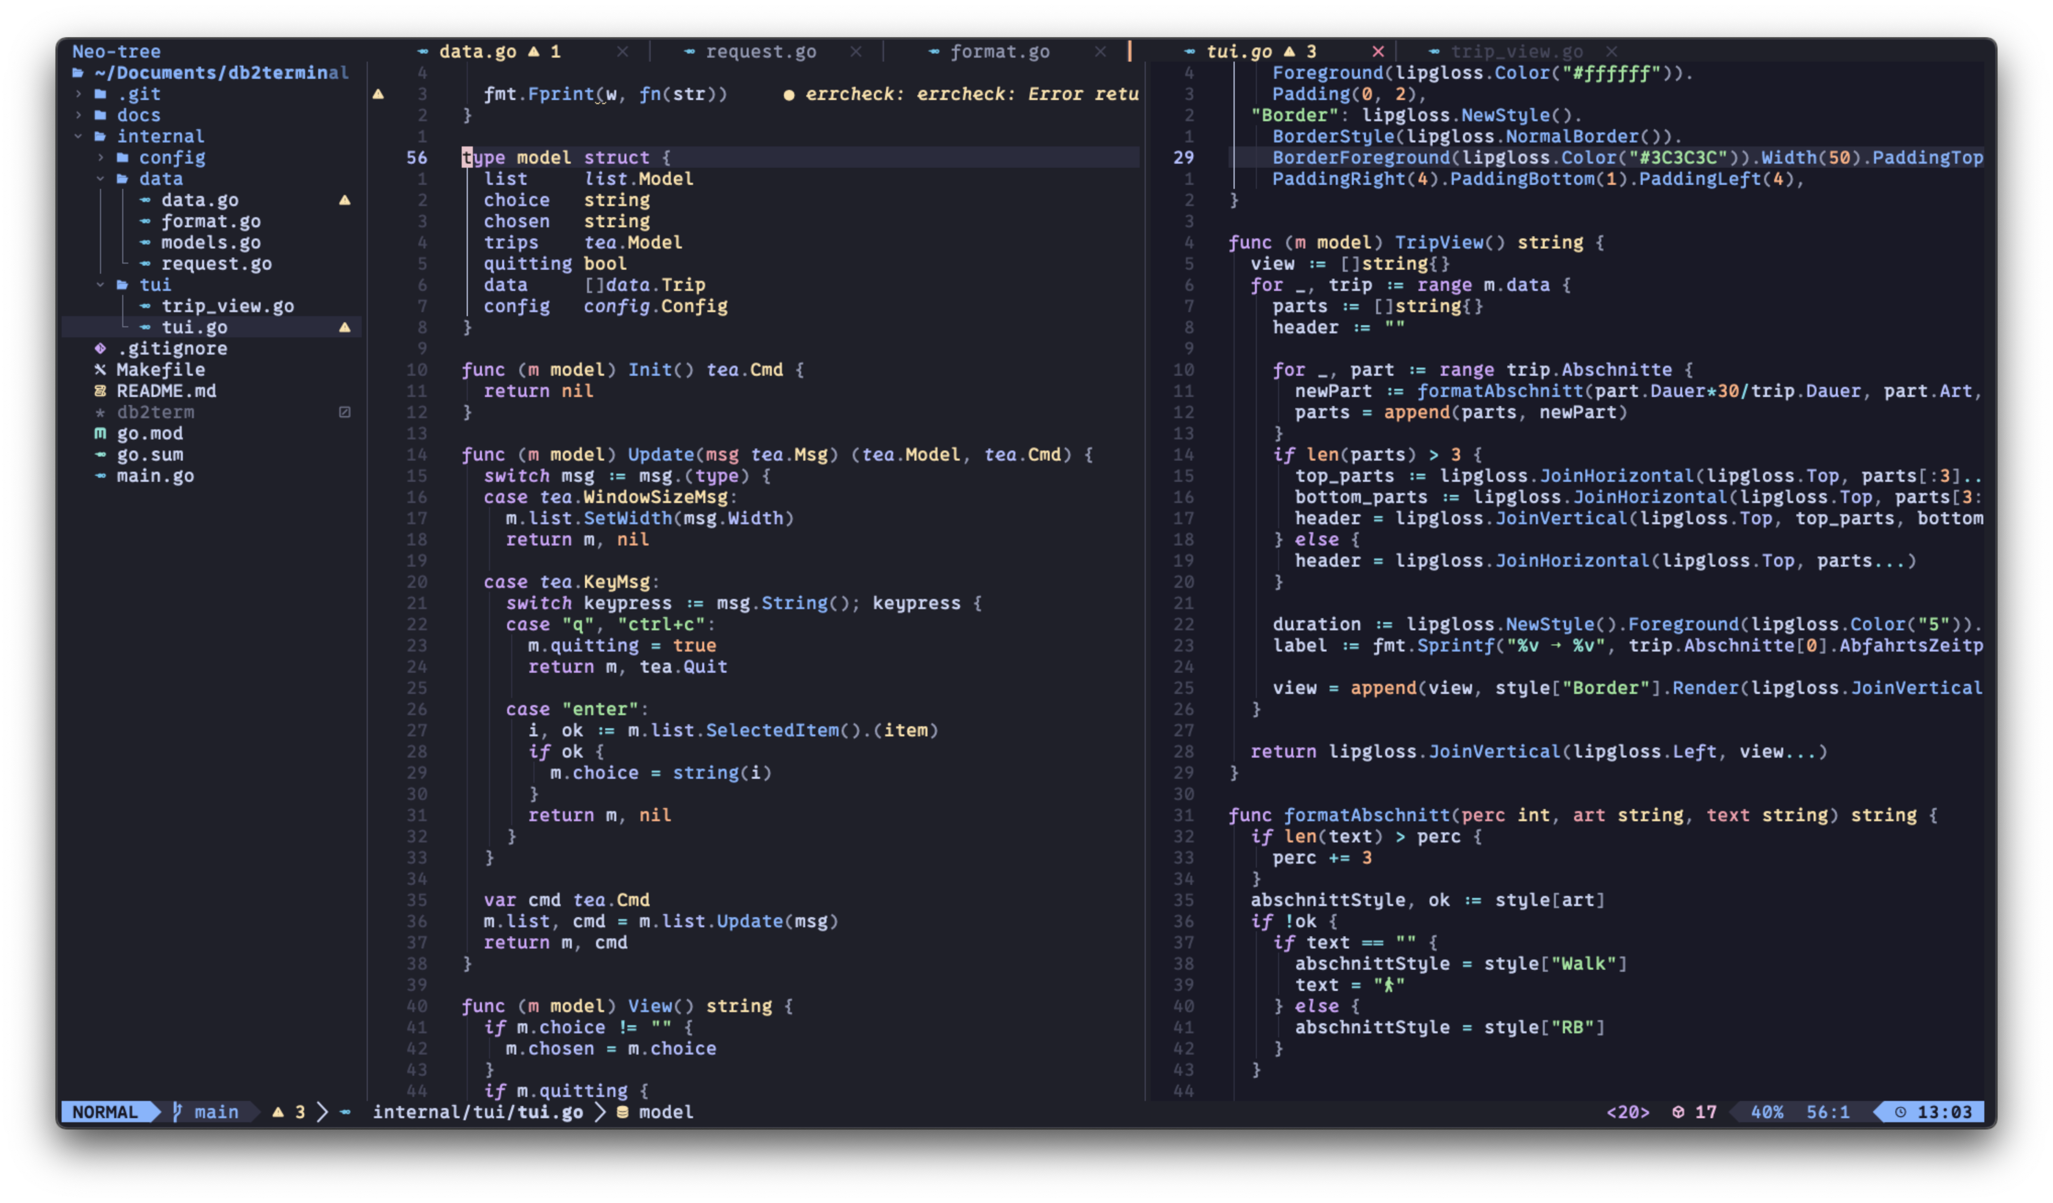2053x1203 pixels.
Task: Click the warning triangle on tui.go tree row
Action: point(346,327)
